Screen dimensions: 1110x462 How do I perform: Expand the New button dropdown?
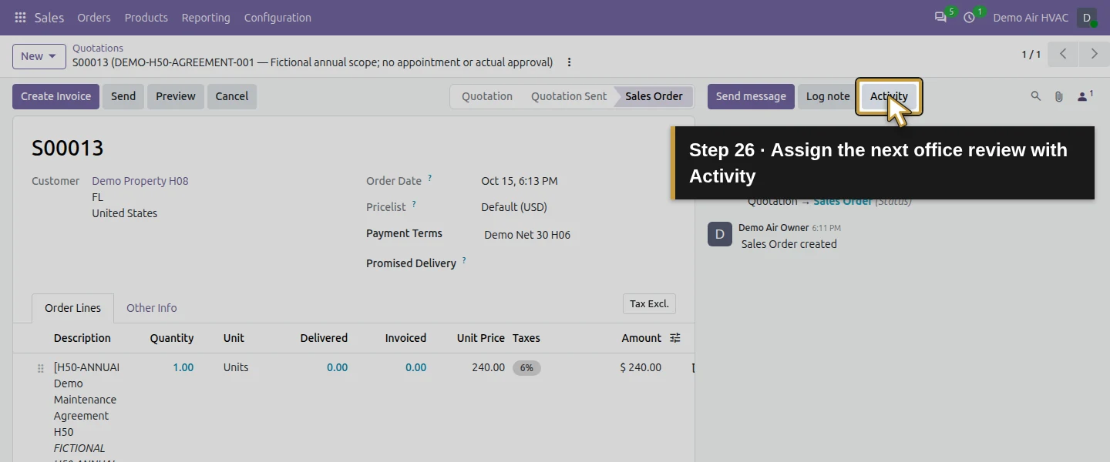(39, 56)
